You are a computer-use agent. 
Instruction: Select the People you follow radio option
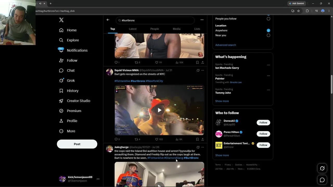[268, 19]
